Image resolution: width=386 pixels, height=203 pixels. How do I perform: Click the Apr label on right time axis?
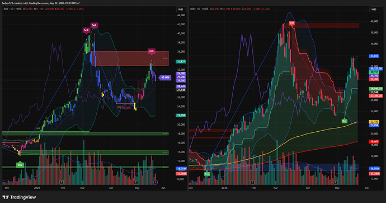click(308, 188)
